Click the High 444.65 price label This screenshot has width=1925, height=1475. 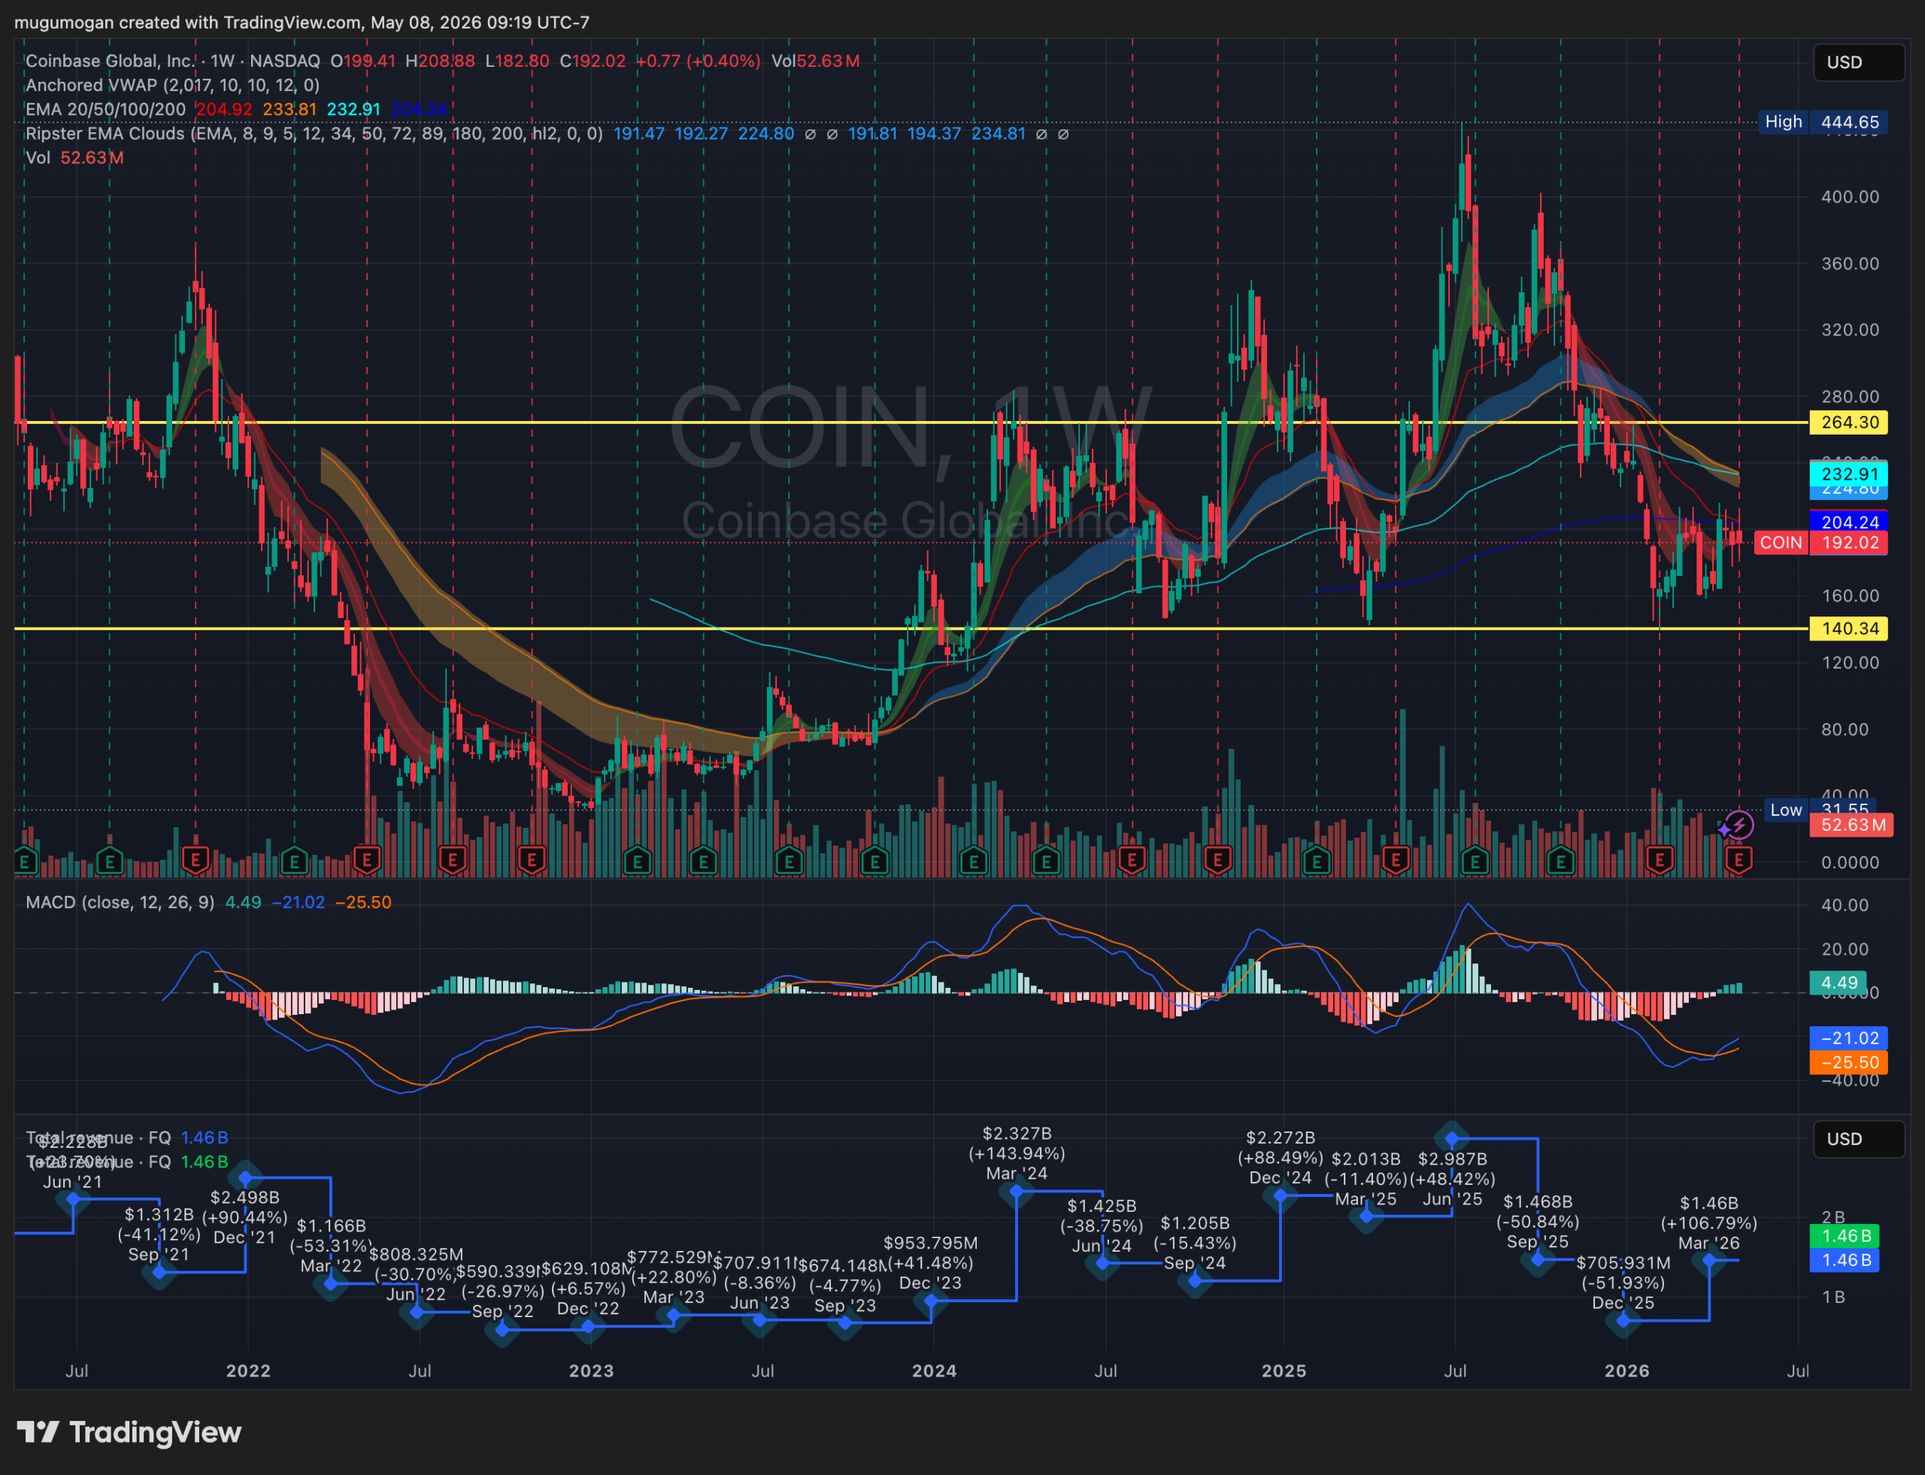click(x=1822, y=122)
